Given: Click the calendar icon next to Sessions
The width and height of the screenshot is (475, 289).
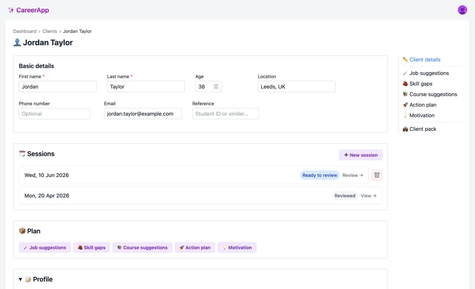Looking at the screenshot, I should click(x=22, y=154).
